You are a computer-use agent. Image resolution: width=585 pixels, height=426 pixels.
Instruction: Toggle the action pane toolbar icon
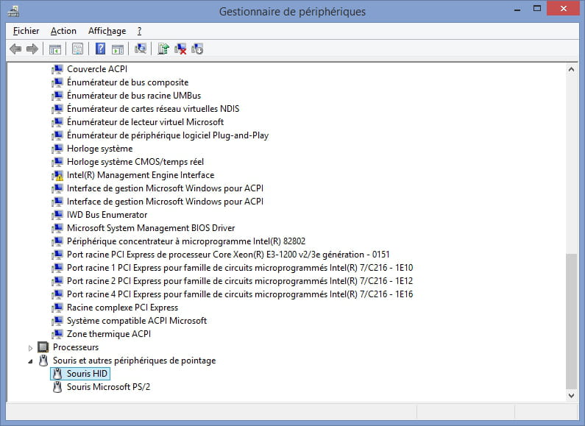pyautogui.click(x=118, y=49)
